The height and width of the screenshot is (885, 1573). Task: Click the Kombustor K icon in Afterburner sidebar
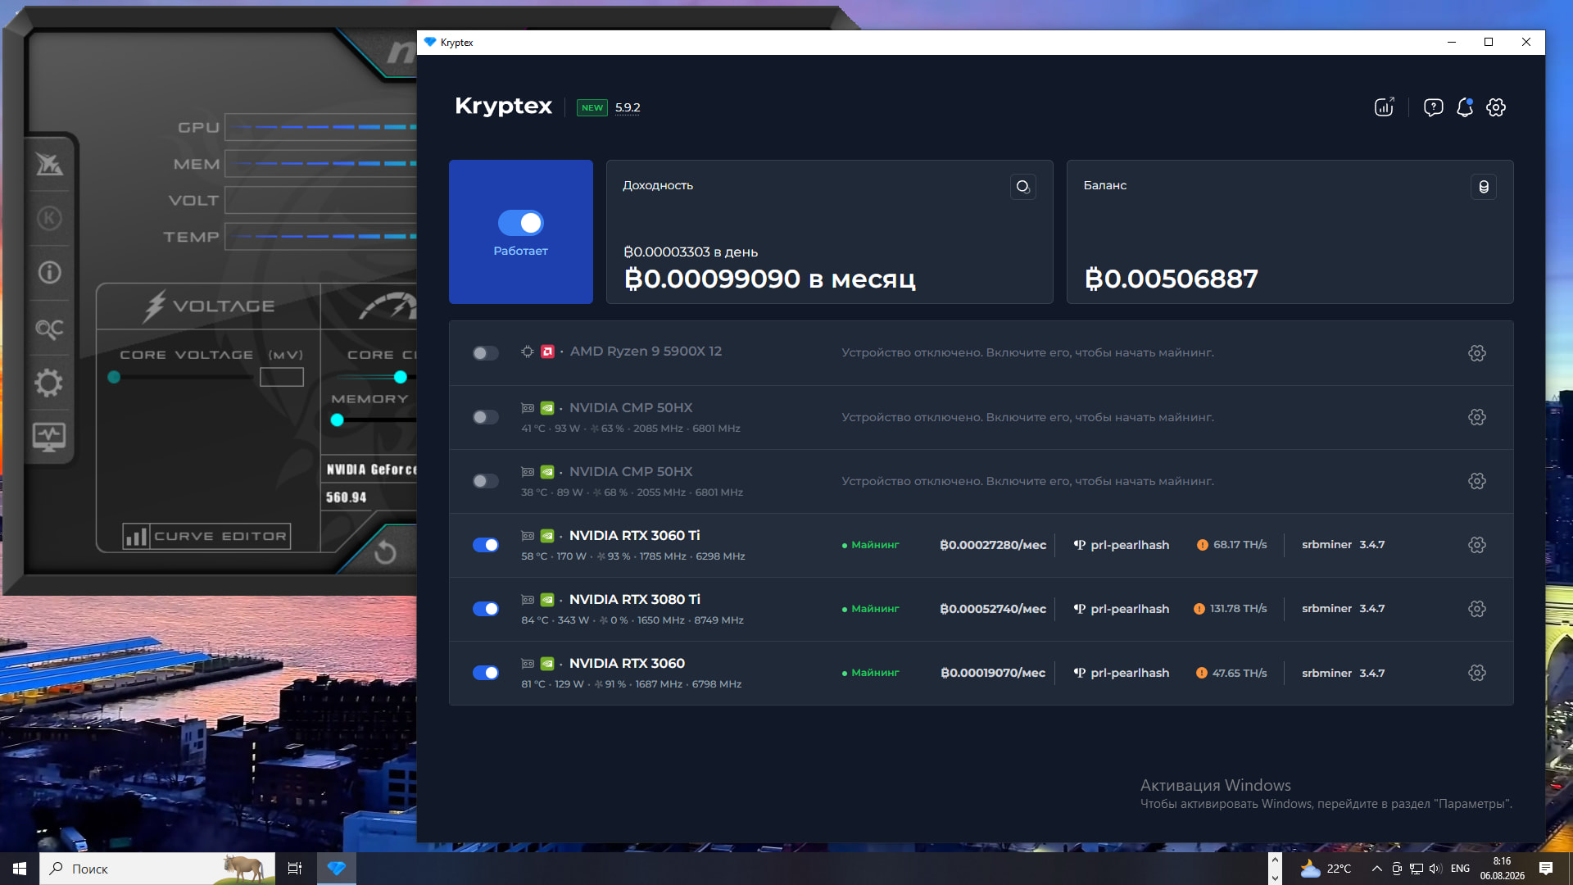point(49,218)
